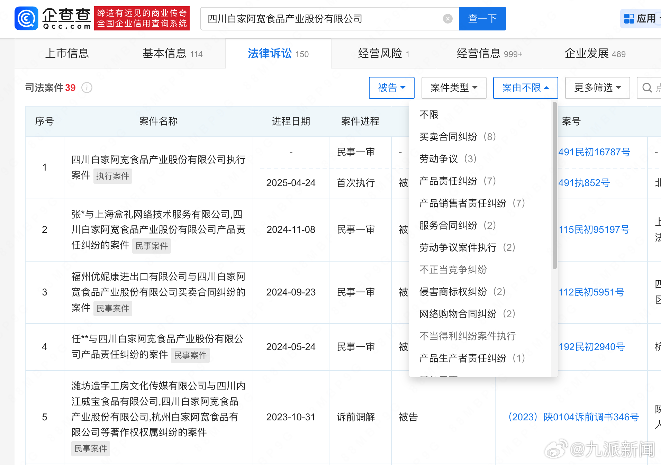
Task: Switch to the 基本信息 tab
Action: pyautogui.click(x=172, y=54)
